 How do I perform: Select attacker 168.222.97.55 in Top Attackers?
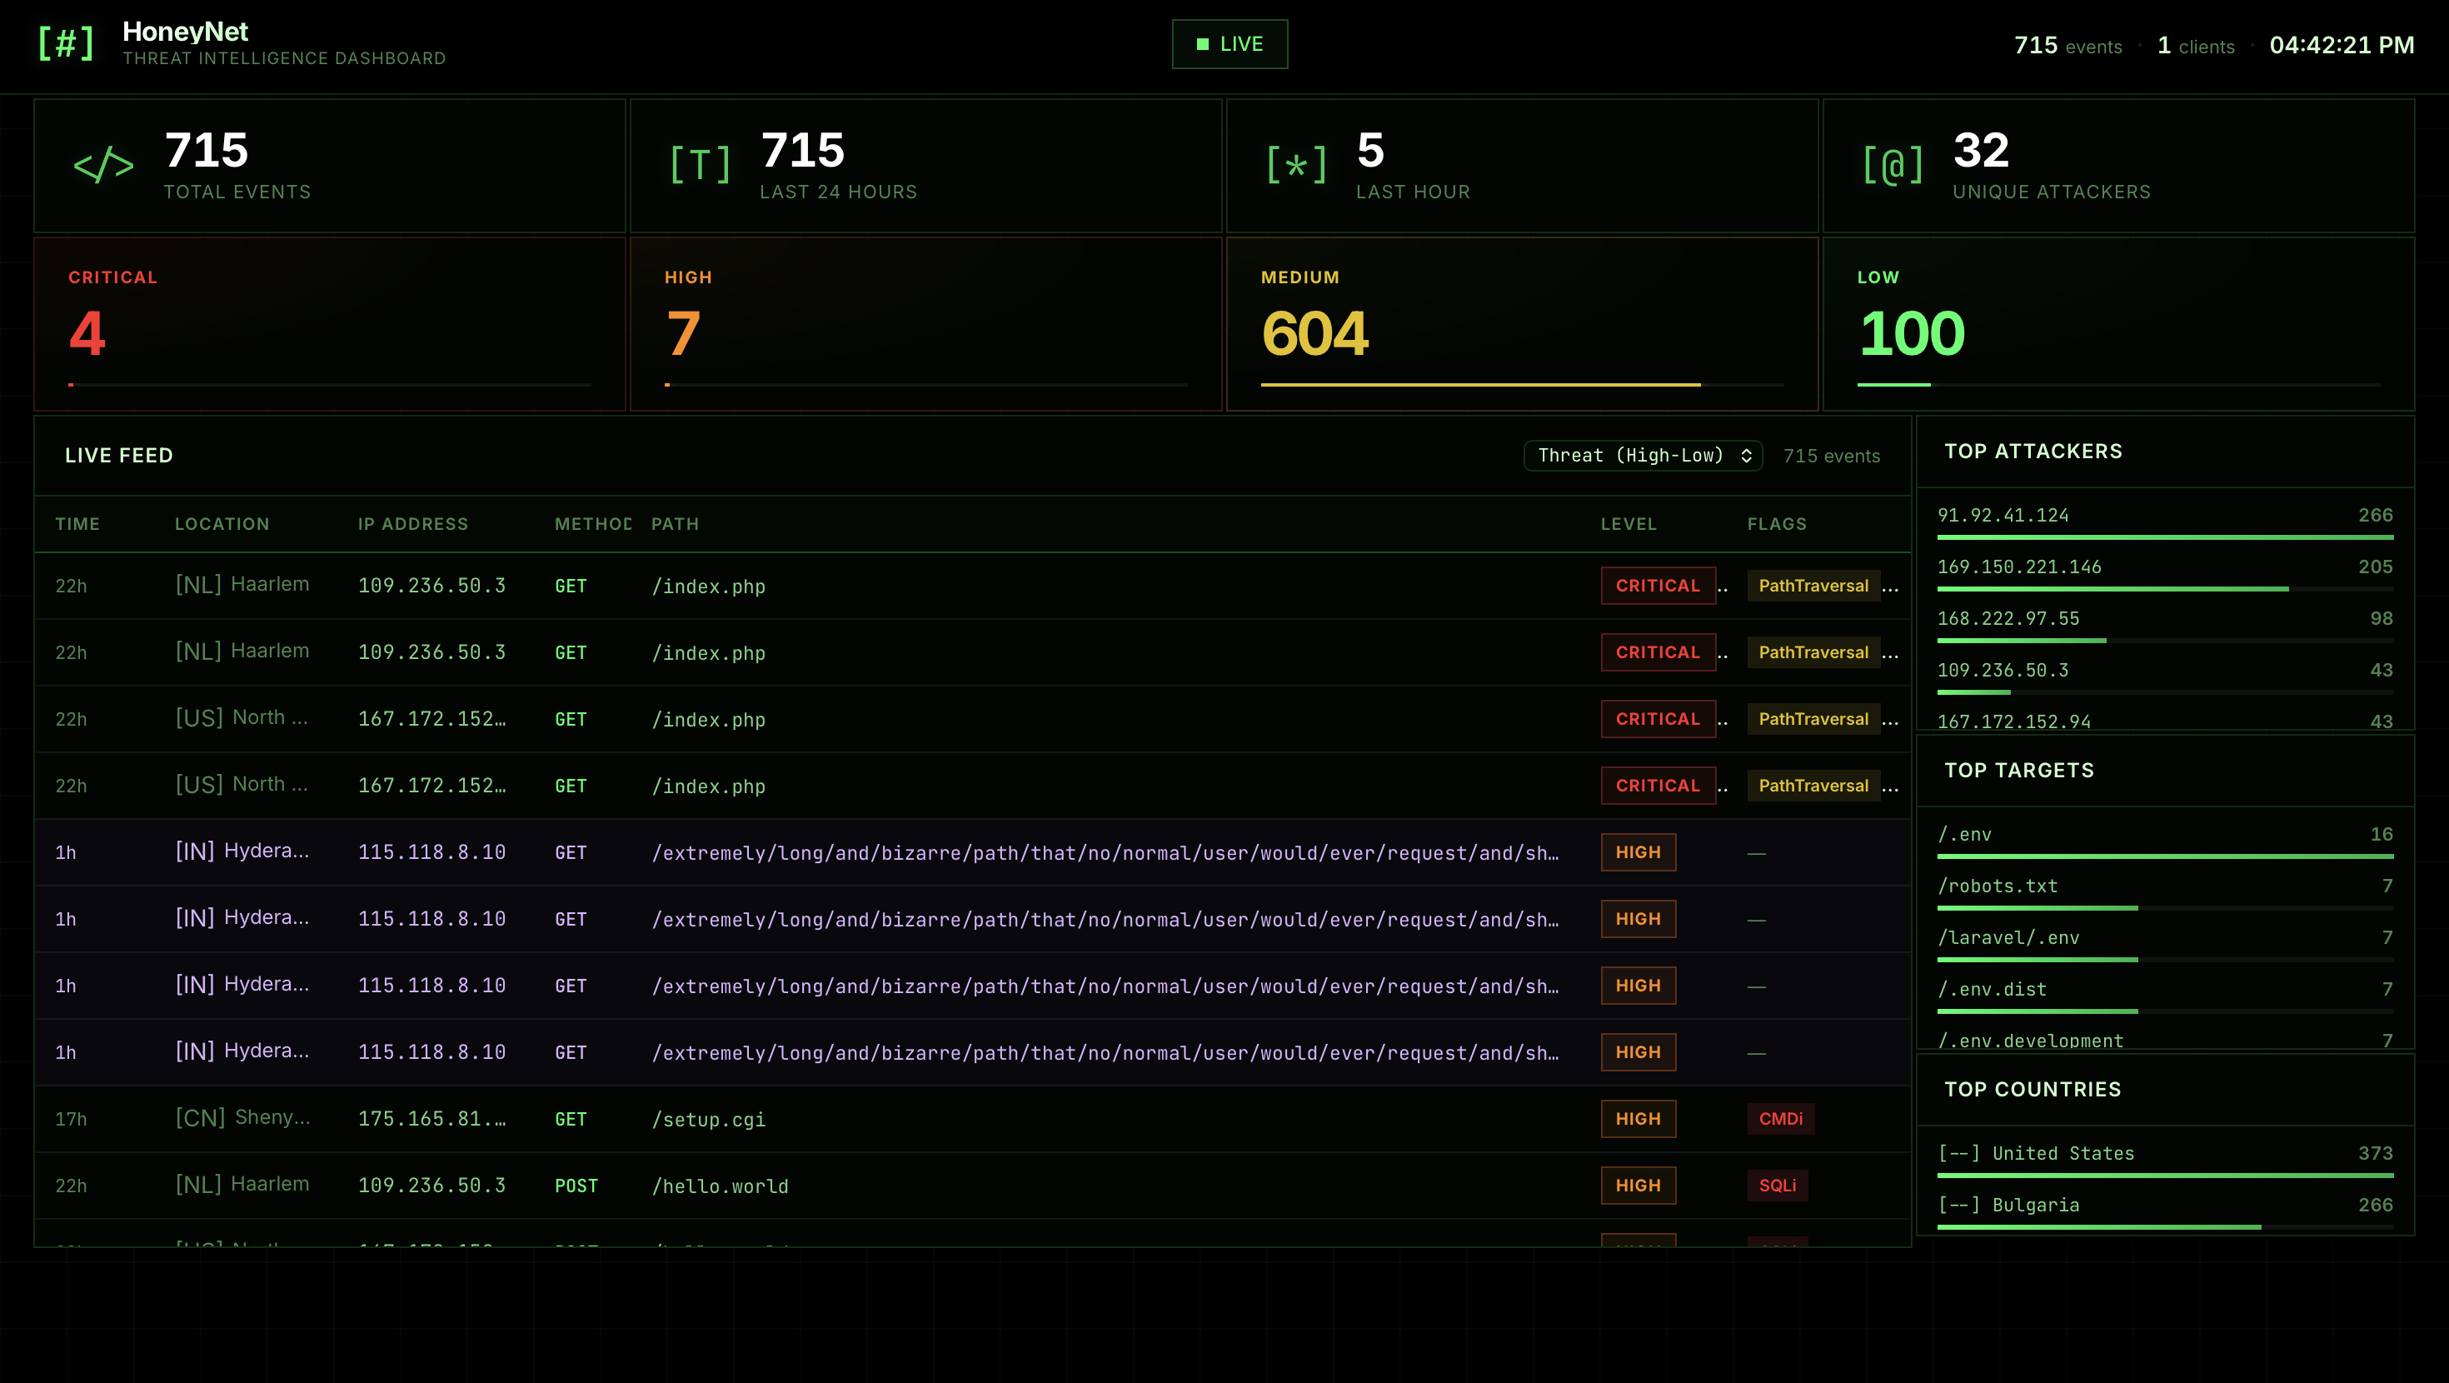click(2165, 624)
